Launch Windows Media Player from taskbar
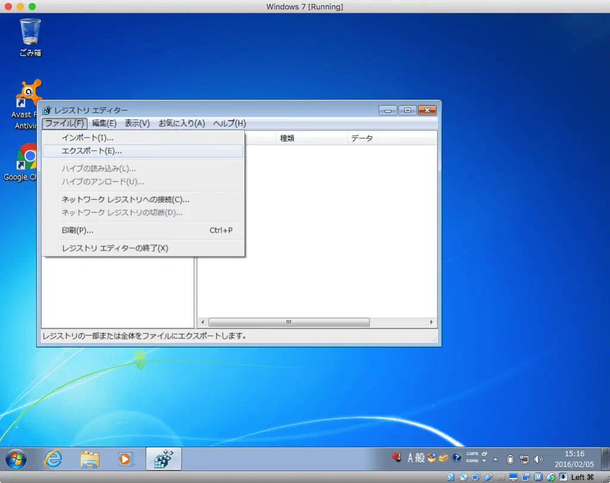Screen dimensions: 610x483 pyautogui.click(x=125, y=459)
